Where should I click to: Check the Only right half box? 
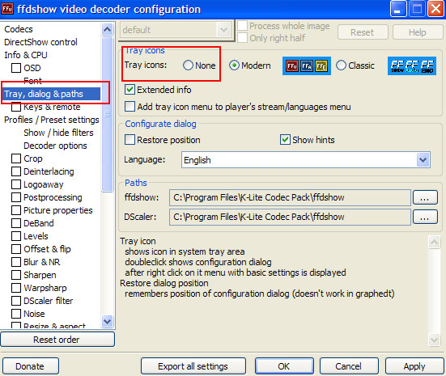[242, 37]
